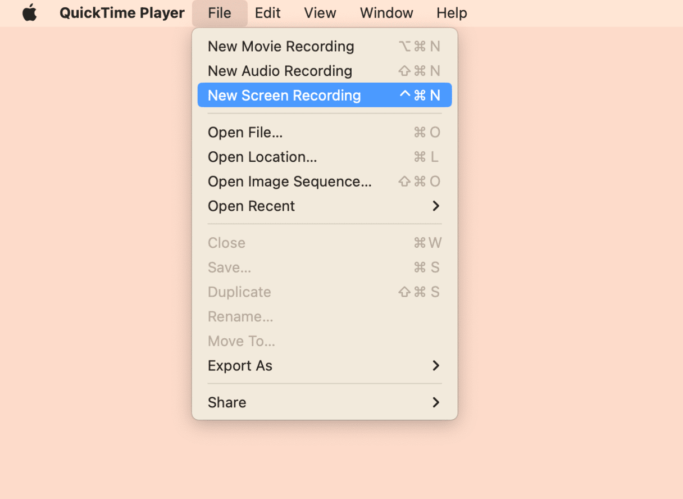Click the Export As chevron arrow
This screenshot has height=499, width=683.
coord(435,366)
